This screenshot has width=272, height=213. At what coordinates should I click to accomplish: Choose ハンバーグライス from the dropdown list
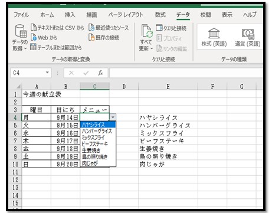pos(98,131)
